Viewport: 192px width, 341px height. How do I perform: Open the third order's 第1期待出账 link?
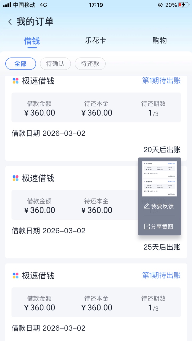(x=161, y=275)
